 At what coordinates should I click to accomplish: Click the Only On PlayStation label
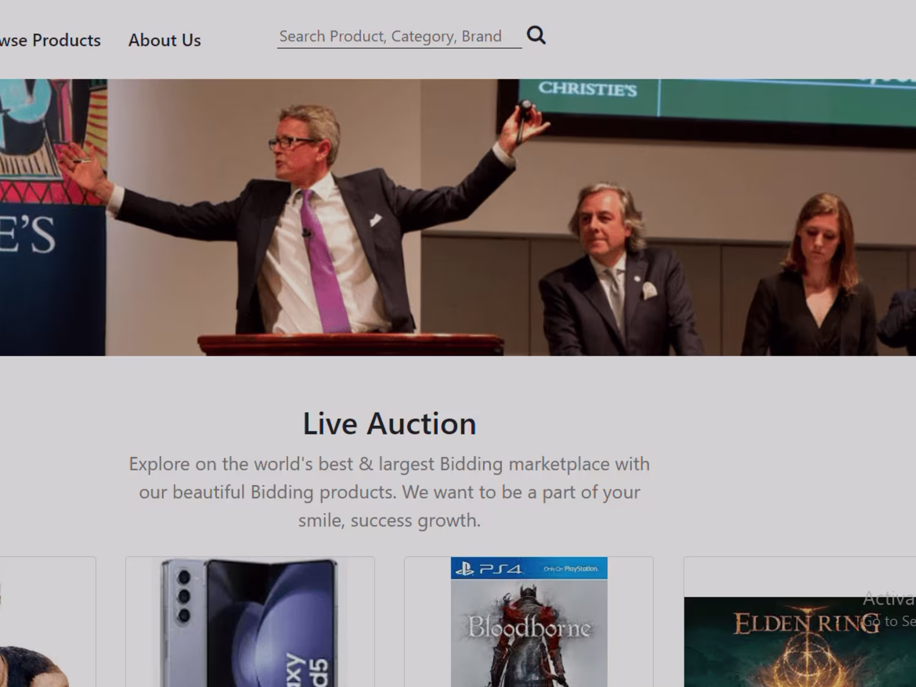[x=570, y=569]
